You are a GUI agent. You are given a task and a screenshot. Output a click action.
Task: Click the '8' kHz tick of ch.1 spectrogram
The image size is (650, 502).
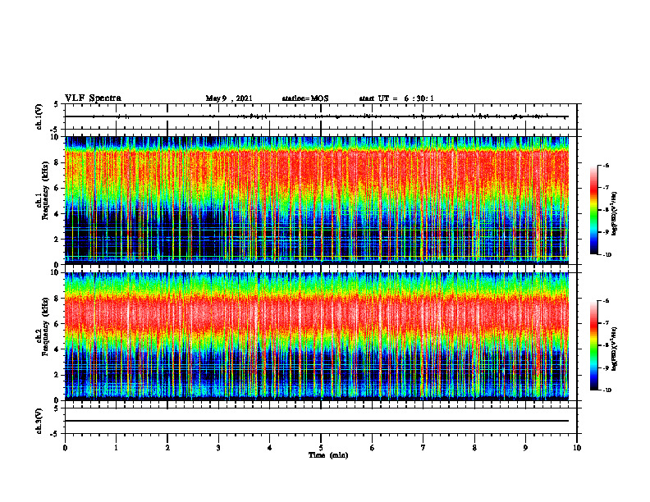pyautogui.click(x=58, y=162)
